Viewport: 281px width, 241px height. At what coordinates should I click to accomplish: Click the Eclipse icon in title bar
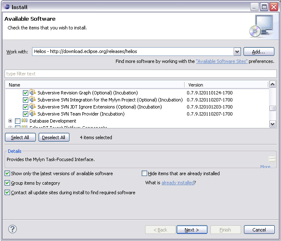click(7, 7)
